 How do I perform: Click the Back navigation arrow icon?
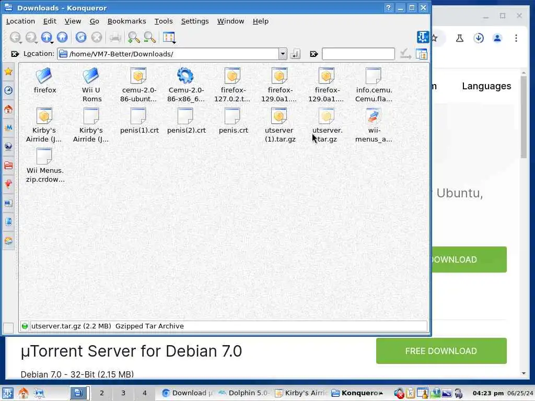coord(15,37)
